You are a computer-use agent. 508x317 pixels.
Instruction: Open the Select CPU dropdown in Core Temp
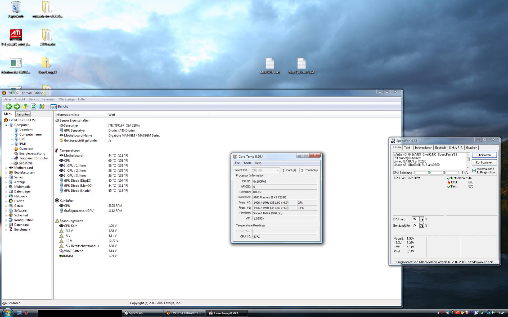[x=265, y=170]
